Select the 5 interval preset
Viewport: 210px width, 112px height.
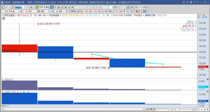pyautogui.click(x=83, y=7)
